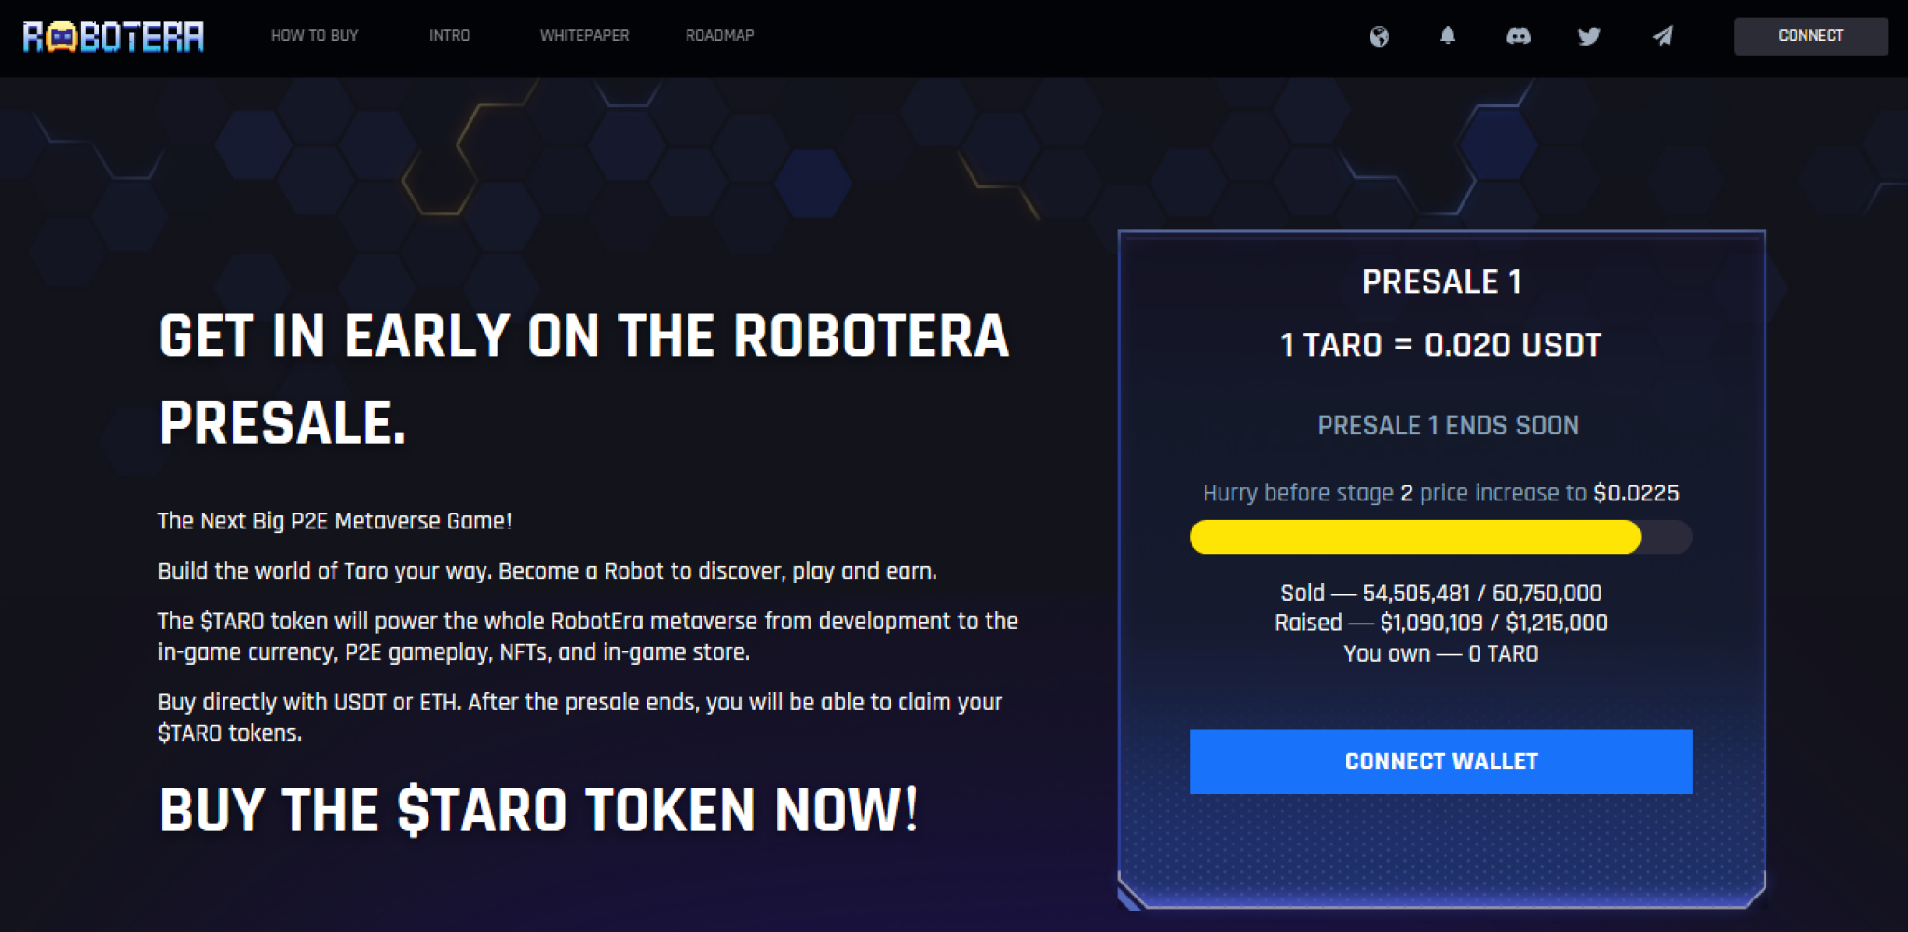Click the Presale 1 panel title
Screen dimensions: 1908x932
(x=1441, y=281)
